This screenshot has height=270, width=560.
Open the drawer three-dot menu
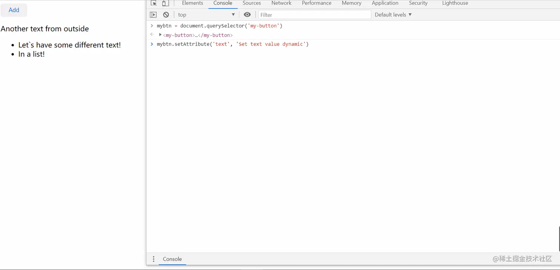154,259
